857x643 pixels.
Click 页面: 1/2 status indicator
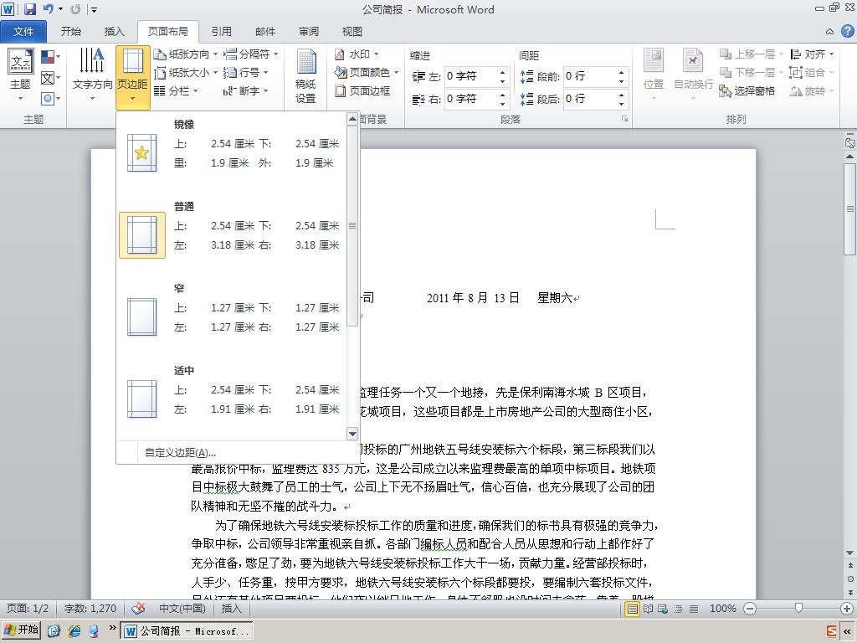pyautogui.click(x=28, y=609)
